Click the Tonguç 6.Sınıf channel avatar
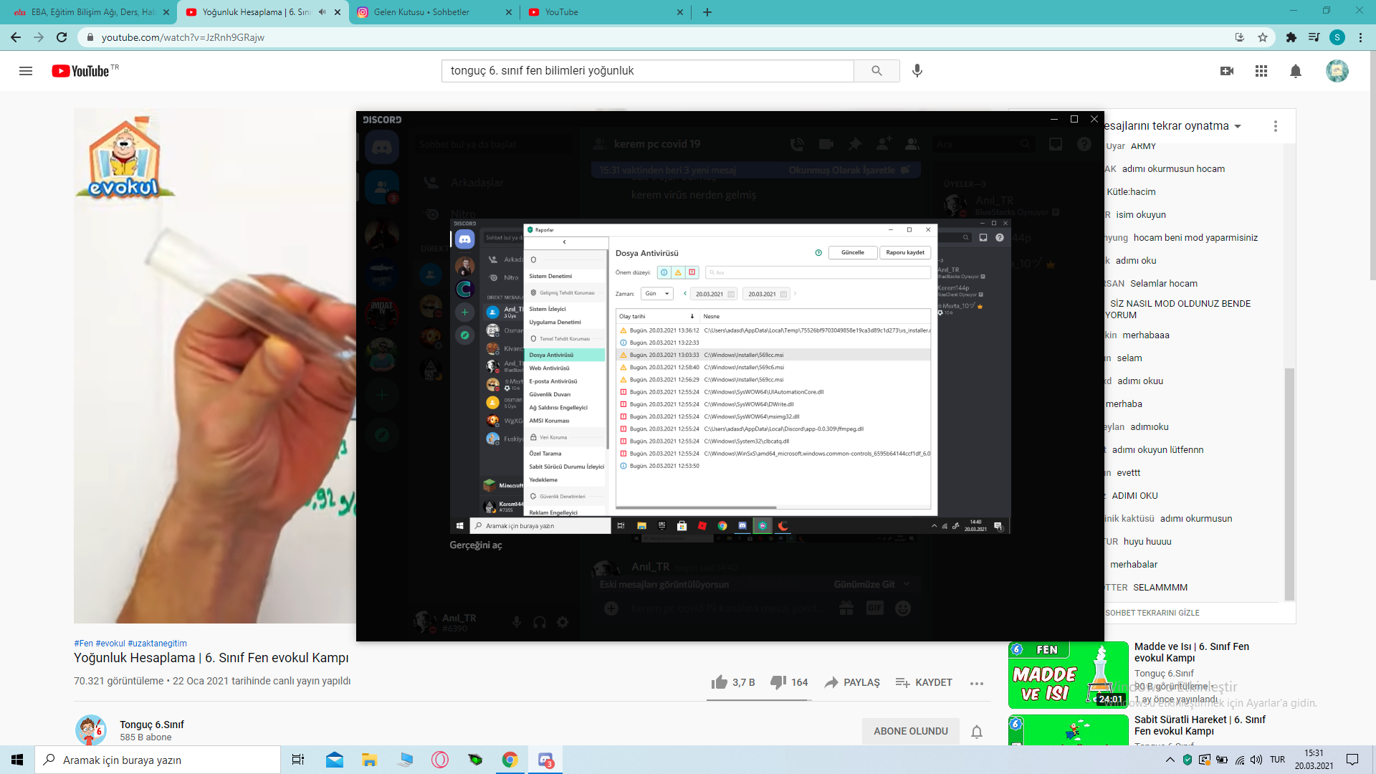 (x=91, y=730)
